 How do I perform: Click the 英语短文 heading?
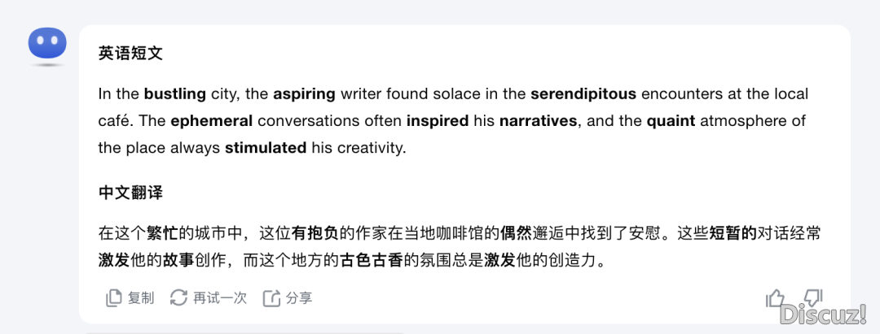pyautogui.click(x=130, y=54)
